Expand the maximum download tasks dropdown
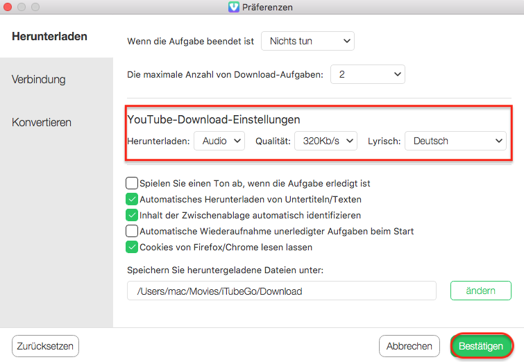524x362 pixels. [x=368, y=74]
